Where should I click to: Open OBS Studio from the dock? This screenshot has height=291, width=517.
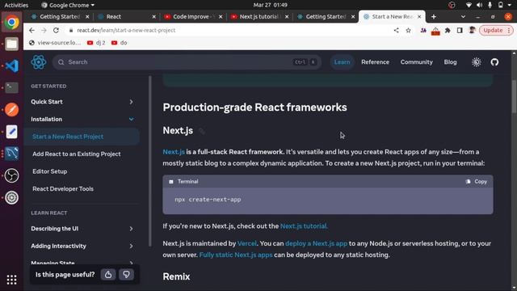tap(11, 175)
